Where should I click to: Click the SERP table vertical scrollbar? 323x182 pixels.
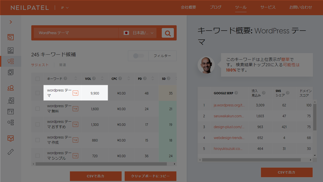coord(315,117)
